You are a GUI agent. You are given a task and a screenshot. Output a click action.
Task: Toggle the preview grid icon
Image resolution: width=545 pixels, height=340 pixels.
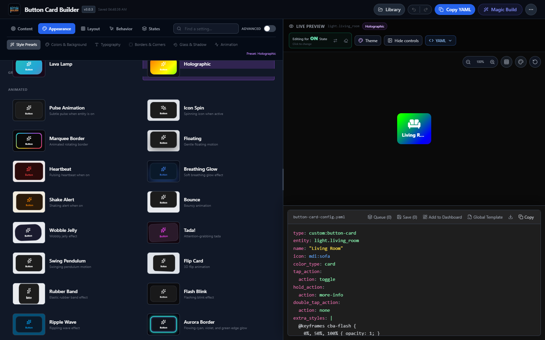[x=507, y=62]
